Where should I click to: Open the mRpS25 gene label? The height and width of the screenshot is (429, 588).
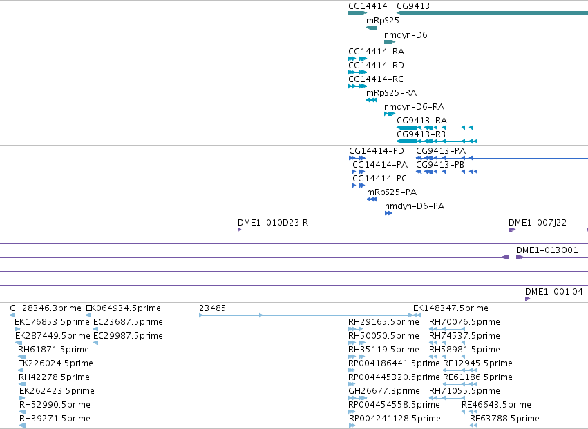(383, 21)
